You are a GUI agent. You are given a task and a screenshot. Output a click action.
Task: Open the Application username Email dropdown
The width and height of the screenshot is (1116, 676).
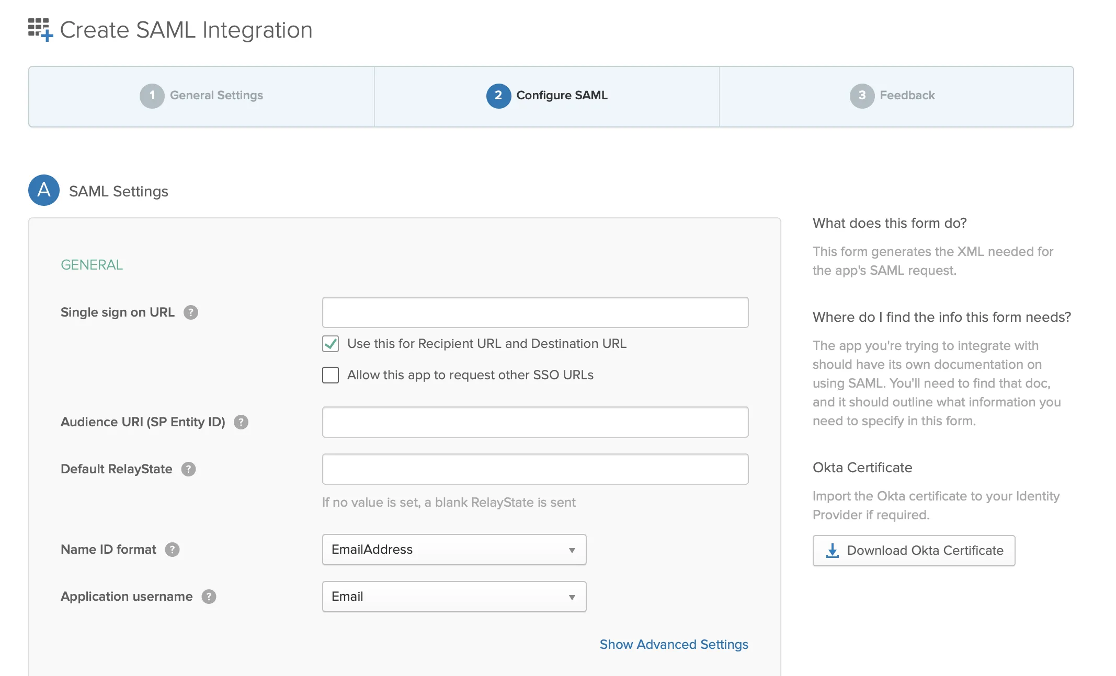click(x=454, y=597)
